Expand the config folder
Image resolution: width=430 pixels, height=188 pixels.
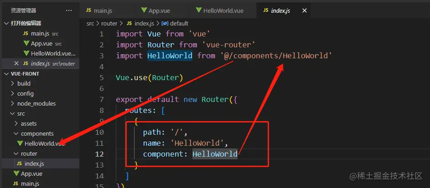41,94
